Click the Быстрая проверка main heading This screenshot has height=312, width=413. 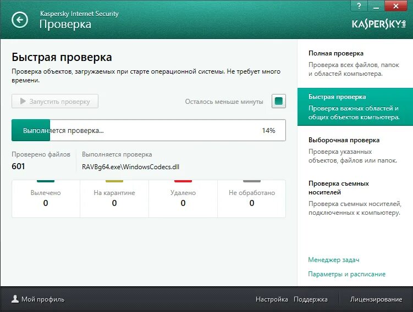62,57
